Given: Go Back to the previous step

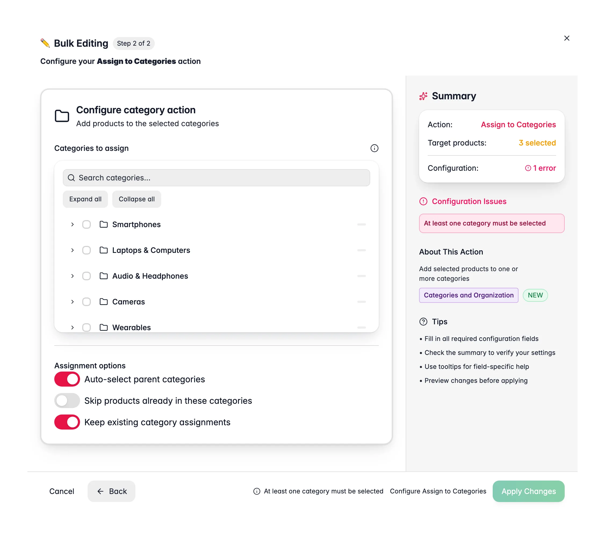Looking at the screenshot, I should pyautogui.click(x=111, y=491).
